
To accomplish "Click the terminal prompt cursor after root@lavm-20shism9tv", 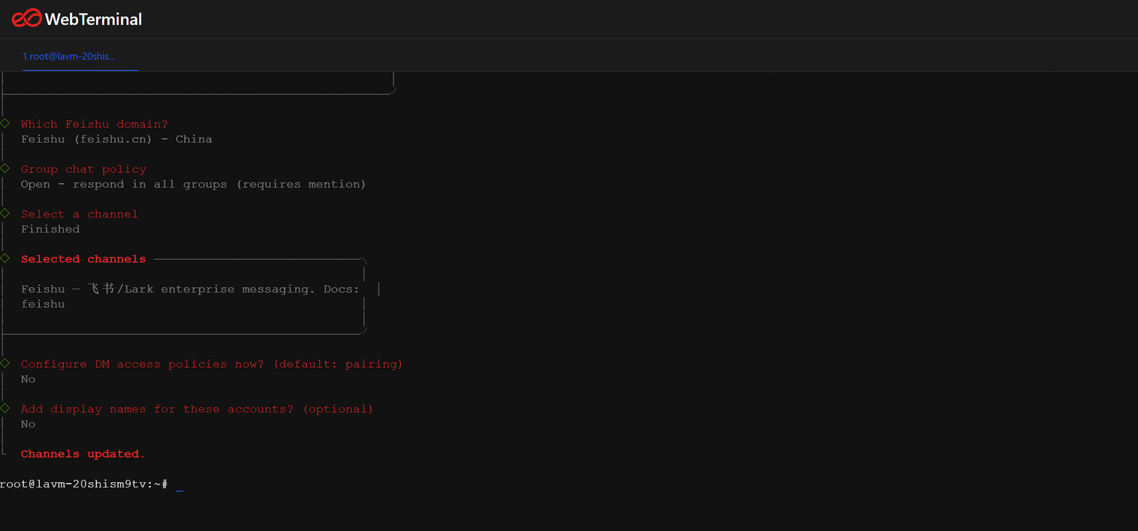I will coord(180,485).
